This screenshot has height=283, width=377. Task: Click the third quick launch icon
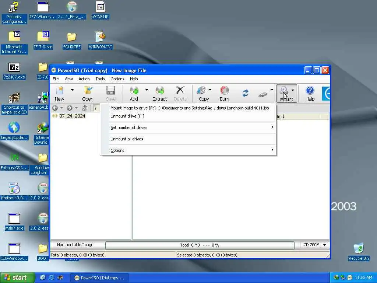(60, 277)
